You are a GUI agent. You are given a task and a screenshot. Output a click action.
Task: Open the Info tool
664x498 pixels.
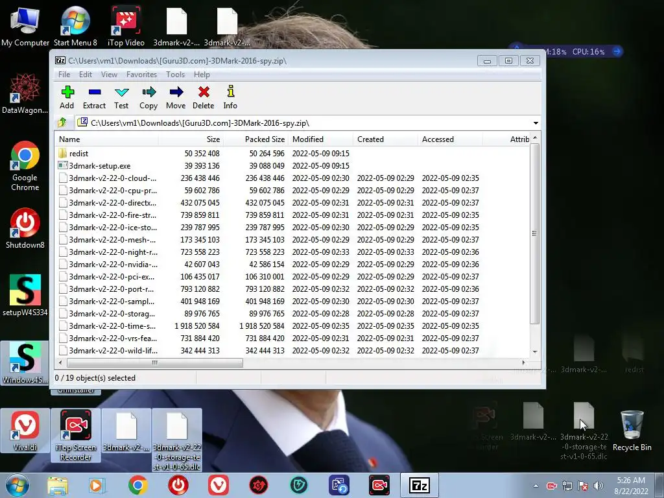click(x=230, y=97)
